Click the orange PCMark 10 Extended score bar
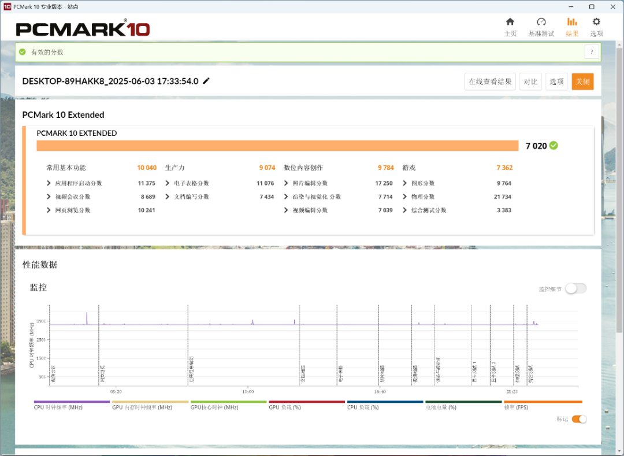This screenshot has width=624, height=456. (x=277, y=146)
